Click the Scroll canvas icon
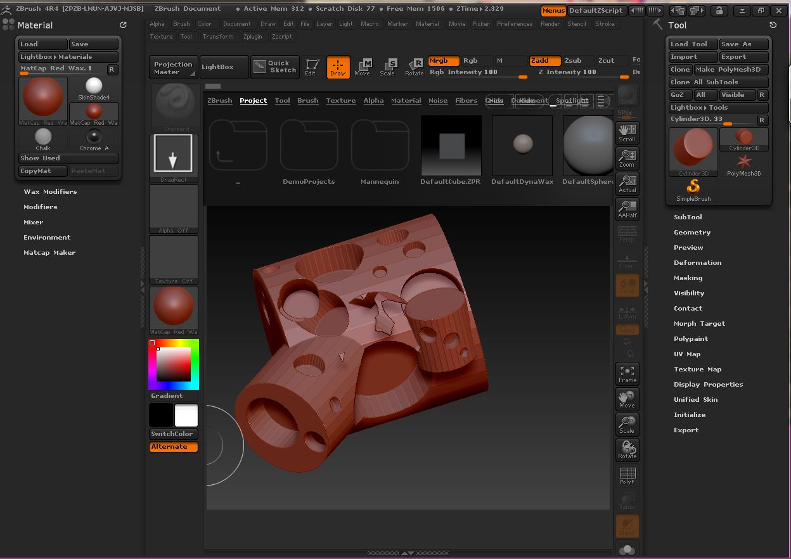This screenshot has width=791, height=559. coord(627,132)
